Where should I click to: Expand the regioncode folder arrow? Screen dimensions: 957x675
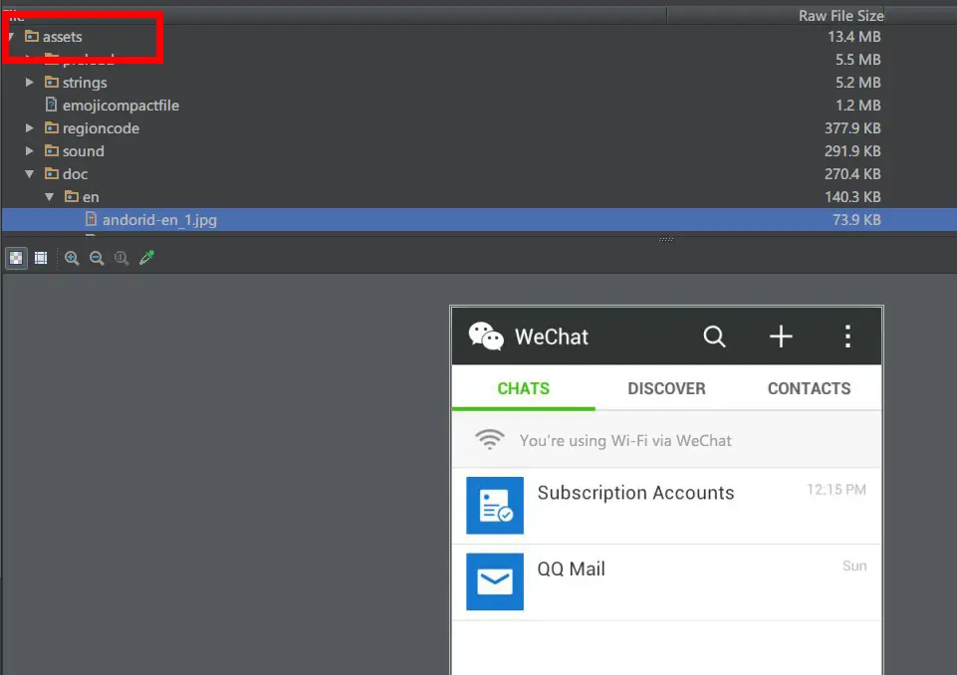(x=29, y=128)
